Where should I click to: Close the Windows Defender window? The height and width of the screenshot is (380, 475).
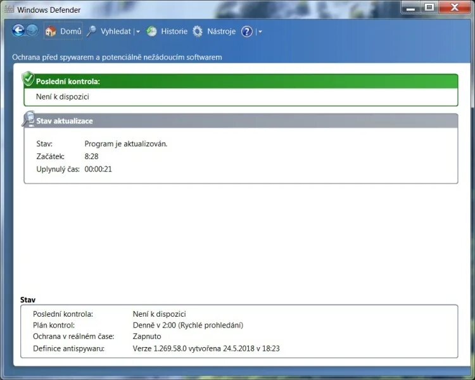coord(455,7)
